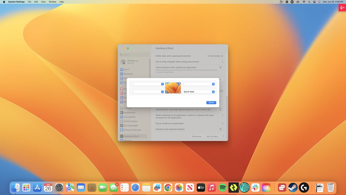Open Finder from the Dock

15,187
